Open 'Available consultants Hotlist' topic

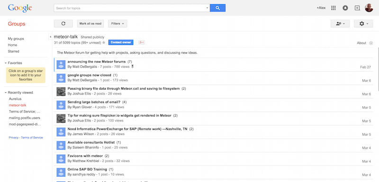pyautogui.click(x=91, y=143)
